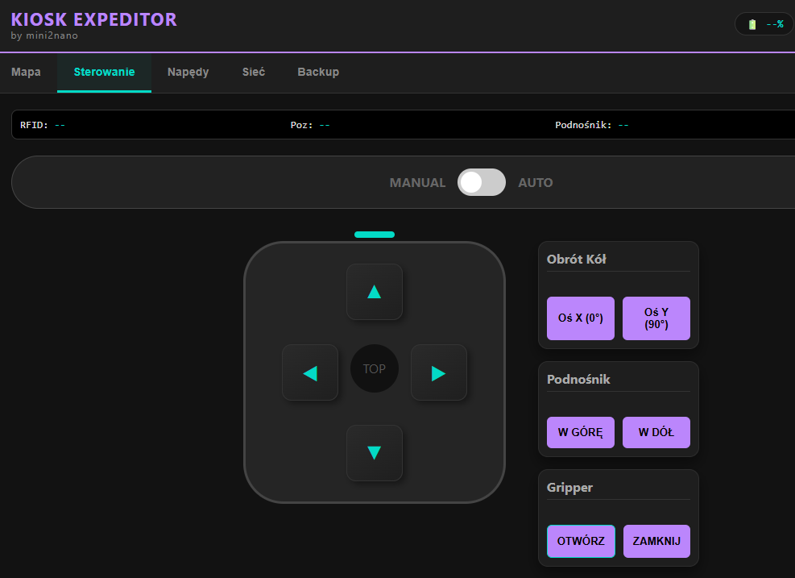Image resolution: width=795 pixels, height=578 pixels.
Task: Click the Podnośnik status readout
Action: click(x=592, y=125)
